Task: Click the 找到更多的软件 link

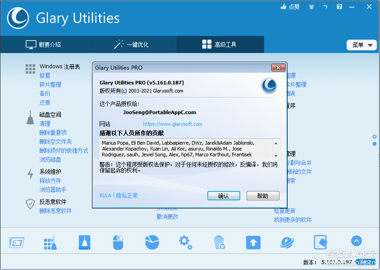Action: (293, 220)
